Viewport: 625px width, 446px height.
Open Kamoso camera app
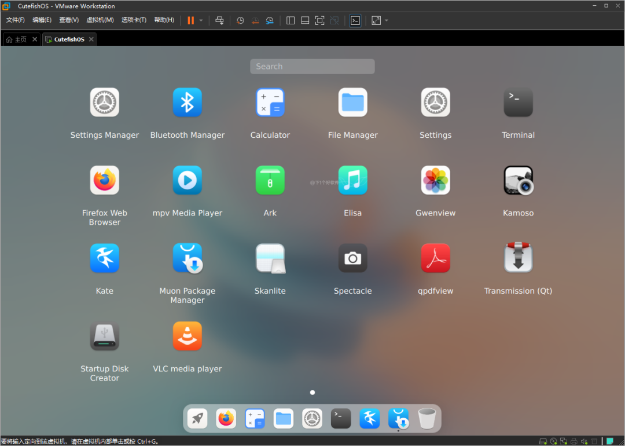point(518,180)
